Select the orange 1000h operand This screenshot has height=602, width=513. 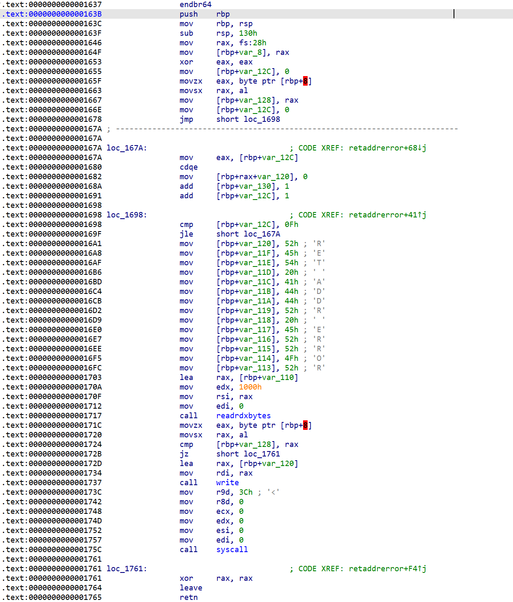point(250,387)
